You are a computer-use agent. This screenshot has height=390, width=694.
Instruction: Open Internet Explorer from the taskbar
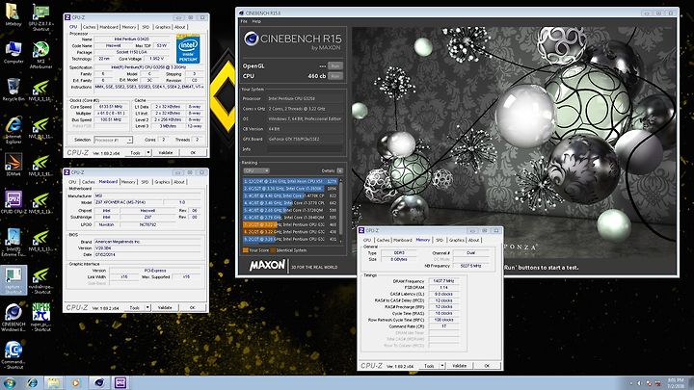[x=33, y=382]
